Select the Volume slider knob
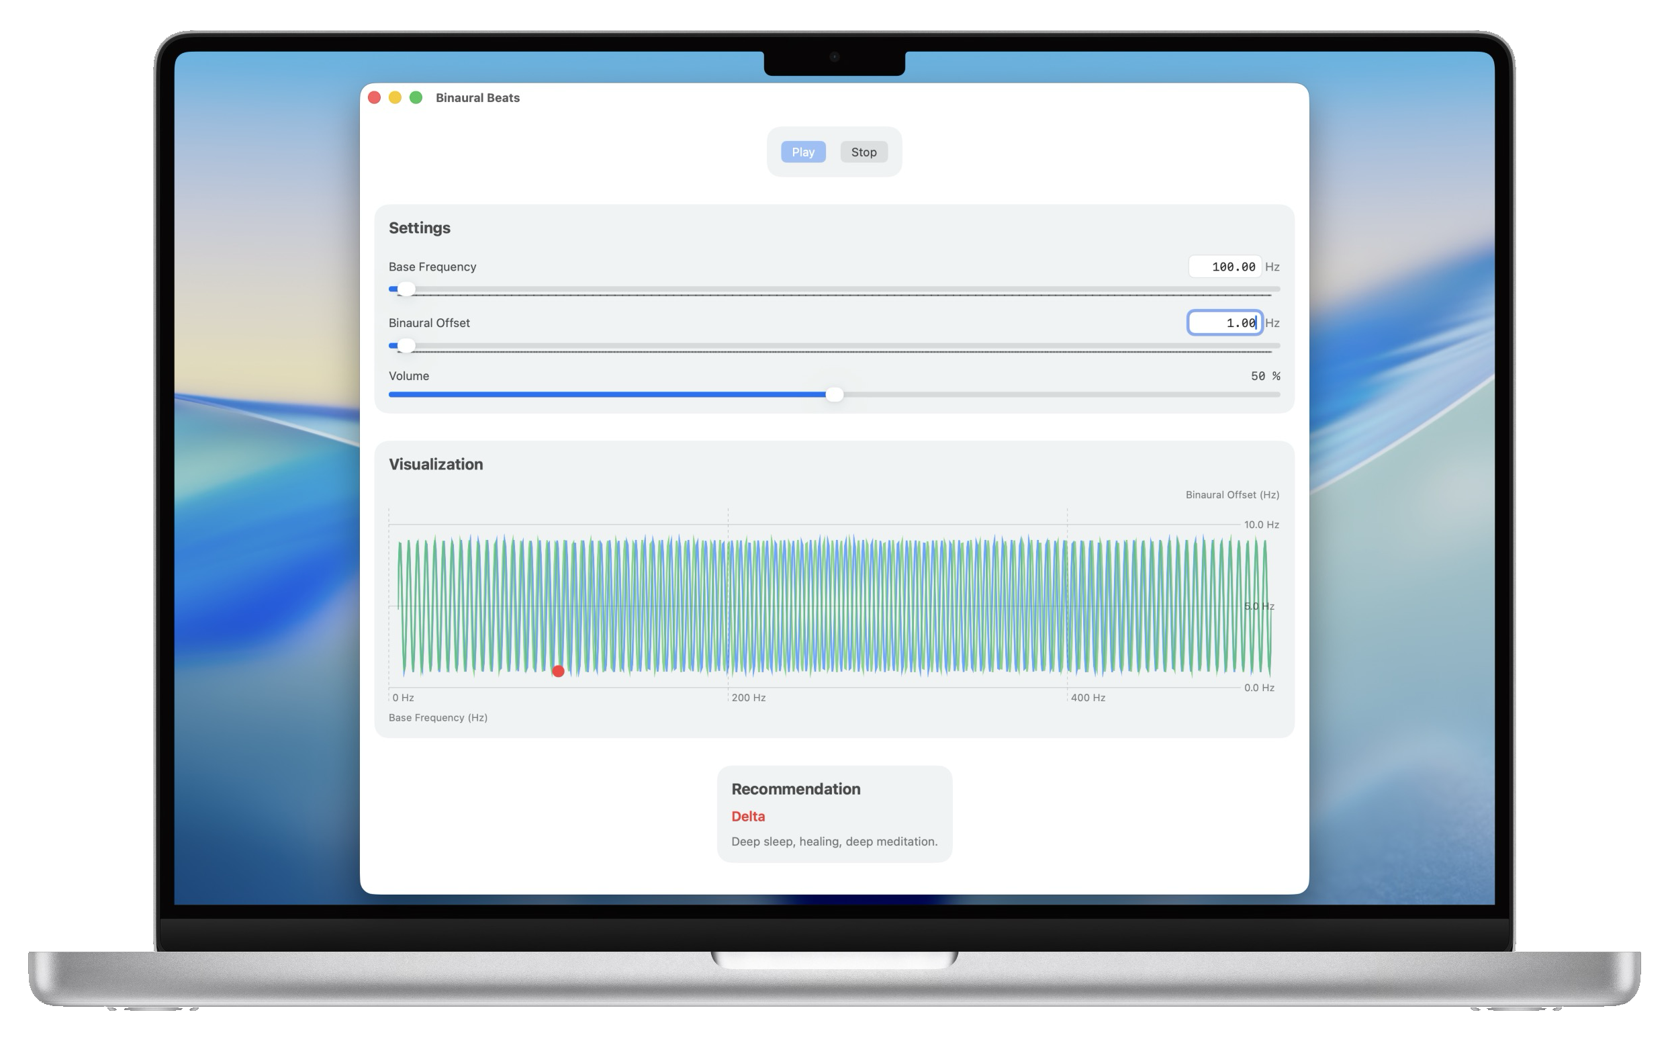This screenshot has width=1670, height=1041. (836, 394)
